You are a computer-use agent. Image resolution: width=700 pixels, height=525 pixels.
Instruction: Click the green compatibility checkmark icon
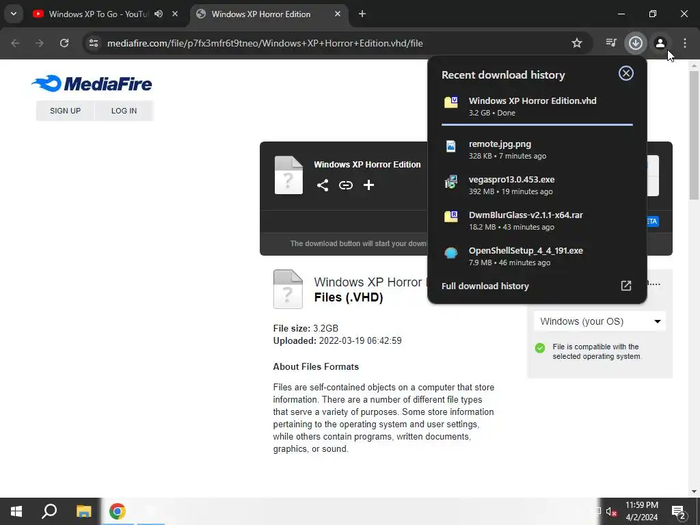click(540, 348)
